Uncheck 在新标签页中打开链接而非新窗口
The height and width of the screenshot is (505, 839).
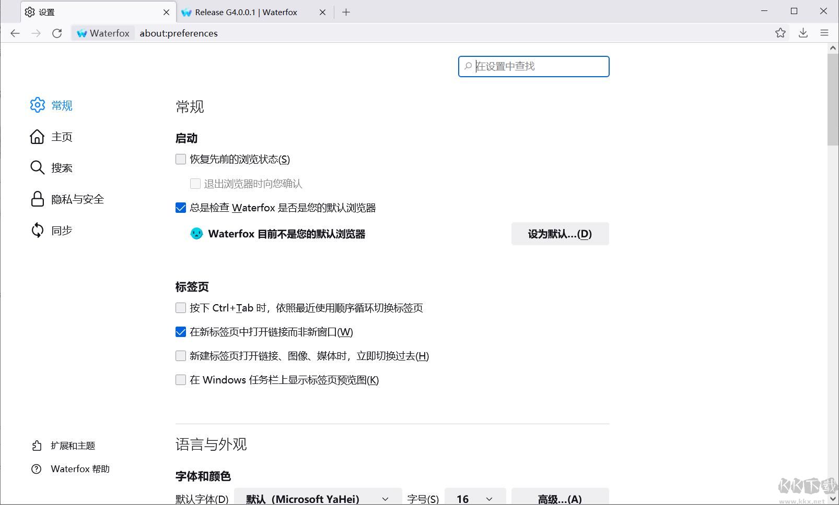point(180,332)
